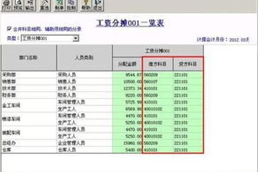The width and height of the screenshot is (258, 172).
Task: Toggle the 合并科目相同 merge entries checkbox
Action: click(9, 29)
